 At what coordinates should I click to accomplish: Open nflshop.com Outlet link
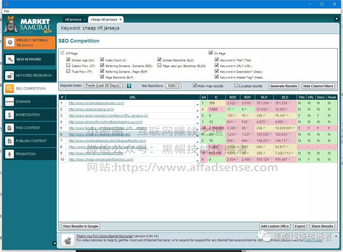point(96,153)
